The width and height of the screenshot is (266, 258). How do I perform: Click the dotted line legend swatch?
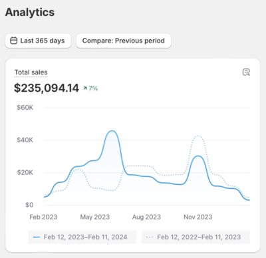click(150, 237)
